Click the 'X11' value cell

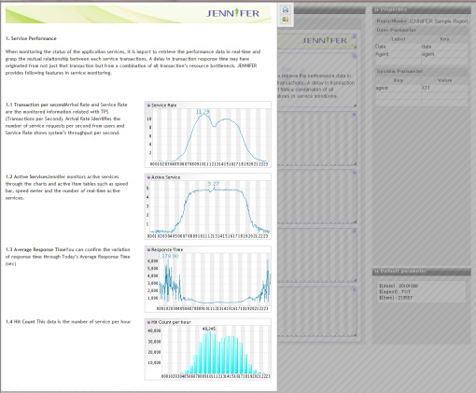(444, 88)
